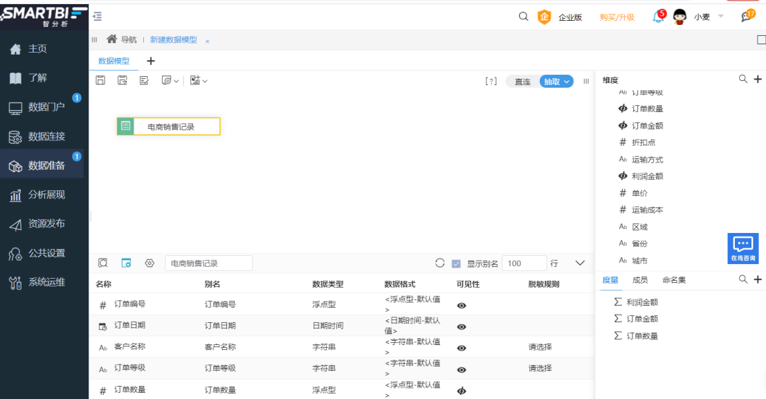
Task: Click the enterprise edition shield icon
Action: click(x=544, y=17)
